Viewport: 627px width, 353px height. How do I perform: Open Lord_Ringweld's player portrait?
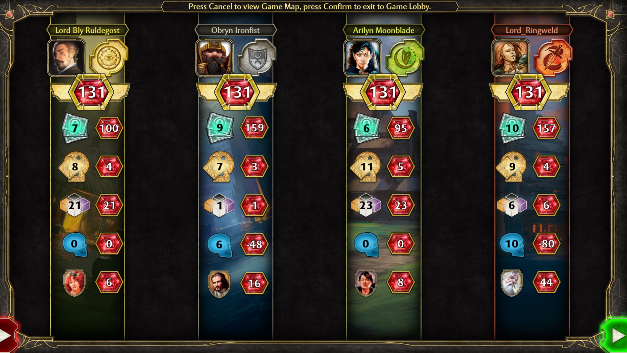pyautogui.click(x=511, y=58)
